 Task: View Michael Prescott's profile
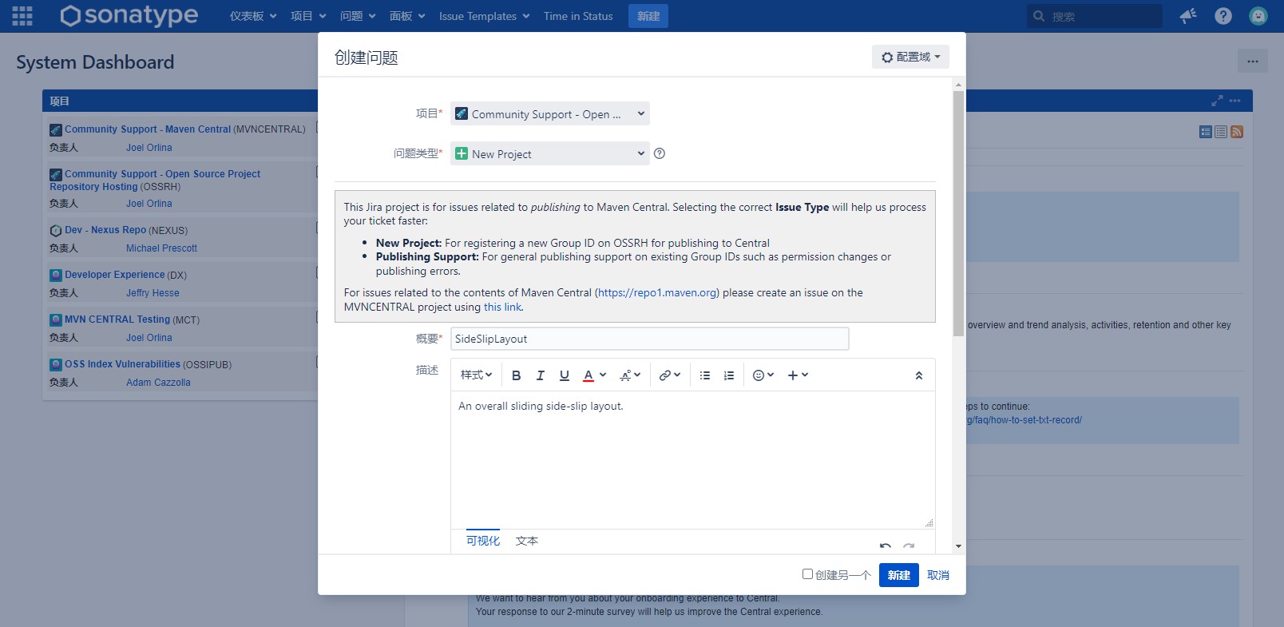click(161, 248)
